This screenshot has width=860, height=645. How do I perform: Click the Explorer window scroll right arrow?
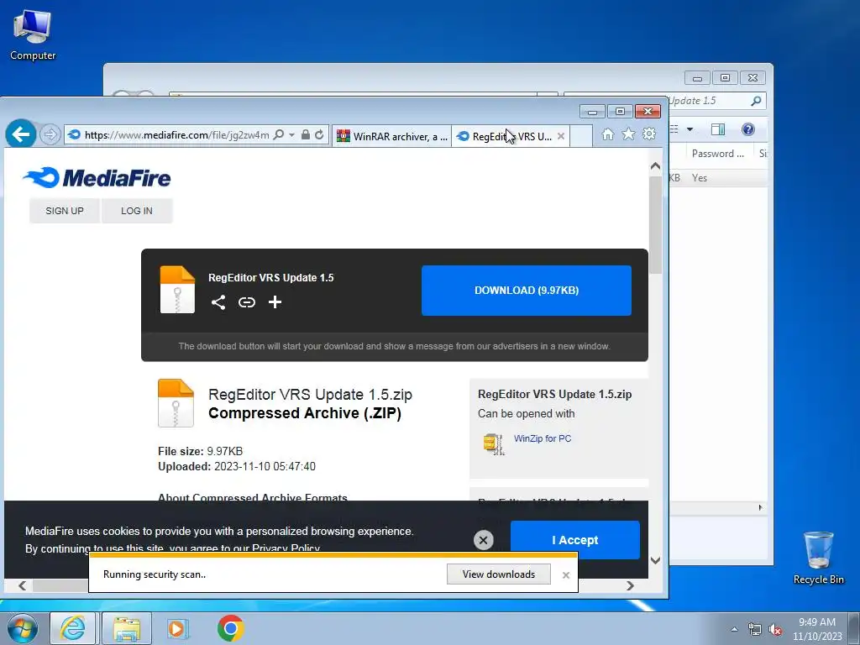click(x=760, y=507)
